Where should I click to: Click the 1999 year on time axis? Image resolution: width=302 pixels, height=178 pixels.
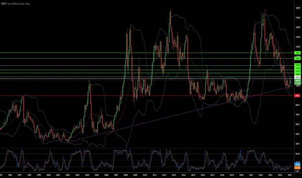[x=39, y=175]
